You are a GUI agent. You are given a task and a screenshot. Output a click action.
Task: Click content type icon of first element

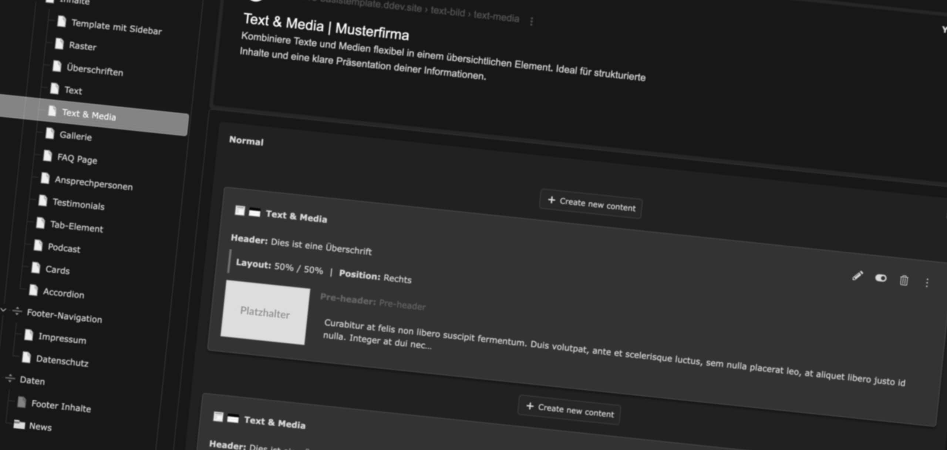[x=255, y=212]
